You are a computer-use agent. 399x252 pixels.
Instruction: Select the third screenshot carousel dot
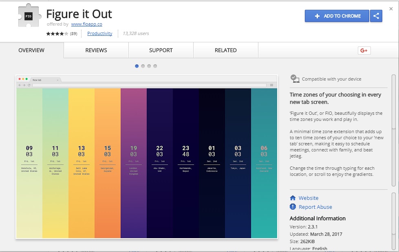click(149, 66)
